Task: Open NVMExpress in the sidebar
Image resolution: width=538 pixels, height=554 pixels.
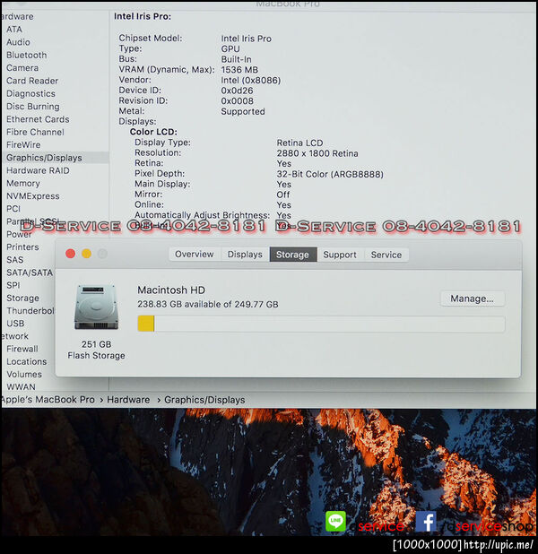Action: click(x=33, y=196)
